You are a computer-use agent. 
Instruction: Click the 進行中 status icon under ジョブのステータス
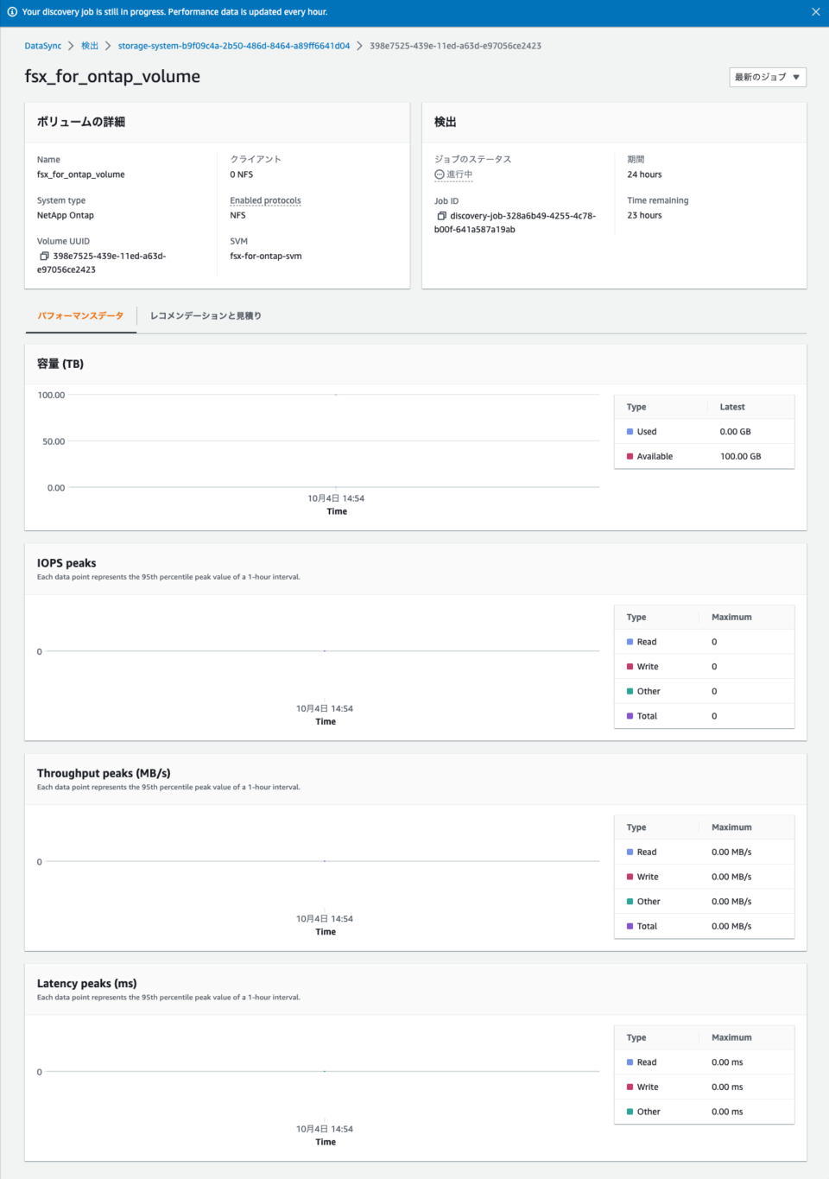pos(440,174)
